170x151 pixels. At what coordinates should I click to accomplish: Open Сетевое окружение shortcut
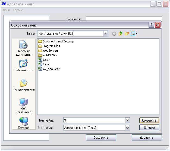(x=24, y=123)
